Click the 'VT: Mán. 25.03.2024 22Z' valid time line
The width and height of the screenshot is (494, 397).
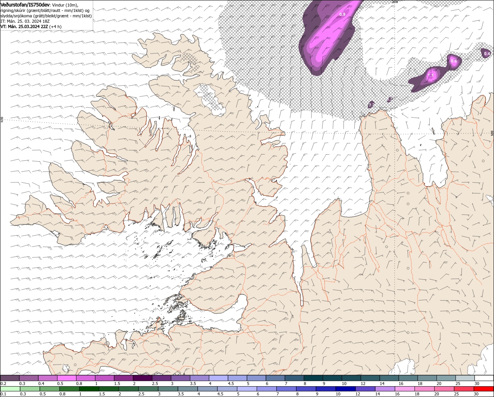[25, 27]
